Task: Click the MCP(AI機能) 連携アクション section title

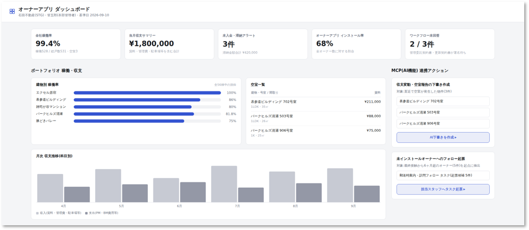Action: click(420, 71)
